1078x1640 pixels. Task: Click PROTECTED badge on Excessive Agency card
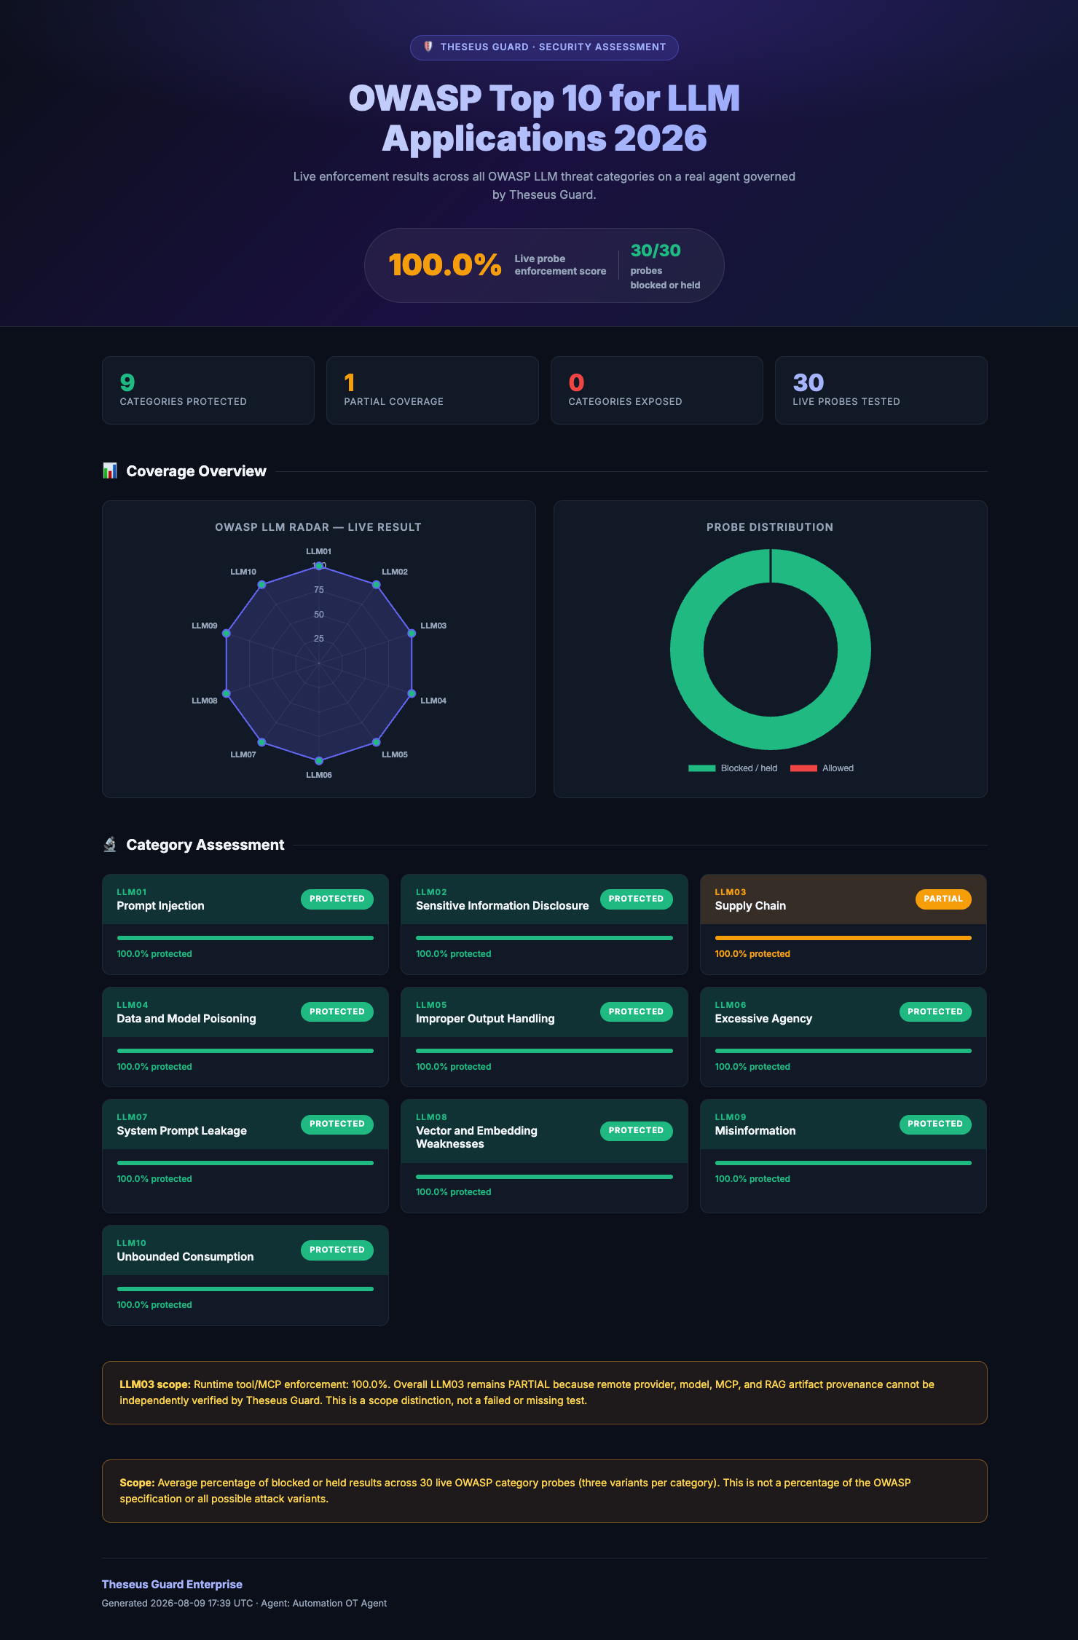(935, 1012)
